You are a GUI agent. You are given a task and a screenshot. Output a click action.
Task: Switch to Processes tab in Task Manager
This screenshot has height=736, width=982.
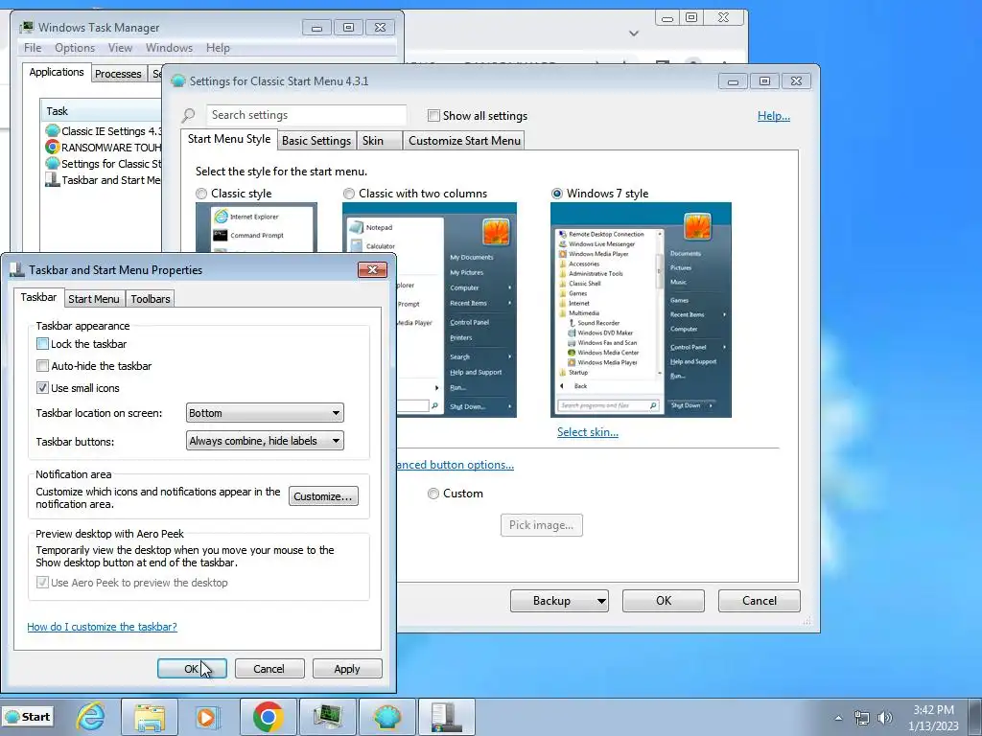(118, 73)
